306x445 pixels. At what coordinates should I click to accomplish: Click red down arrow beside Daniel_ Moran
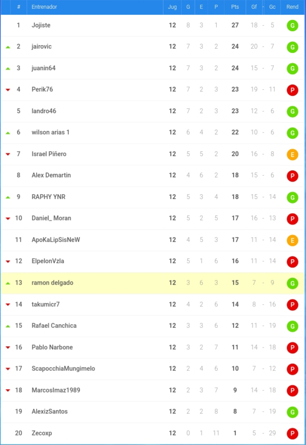tap(8, 218)
